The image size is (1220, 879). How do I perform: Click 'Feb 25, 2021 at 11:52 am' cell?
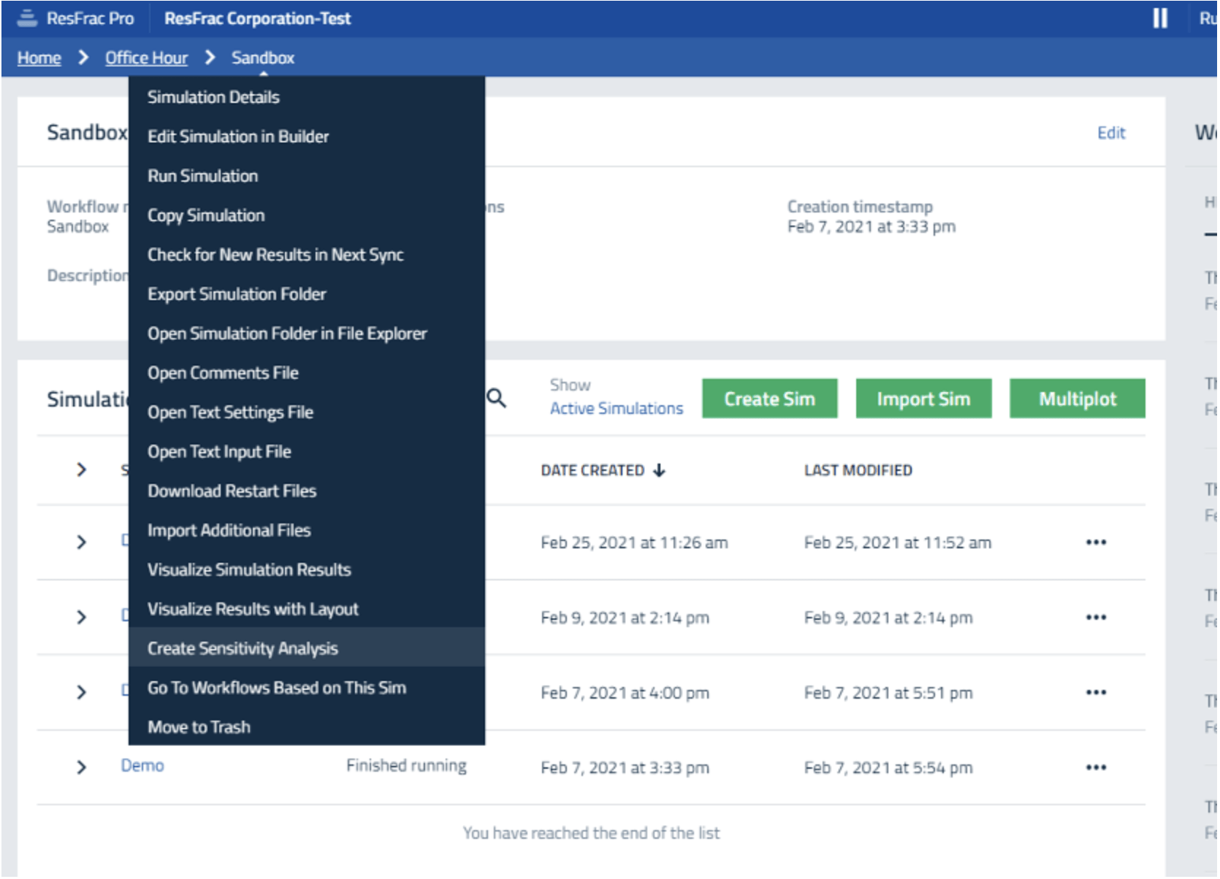pos(898,542)
